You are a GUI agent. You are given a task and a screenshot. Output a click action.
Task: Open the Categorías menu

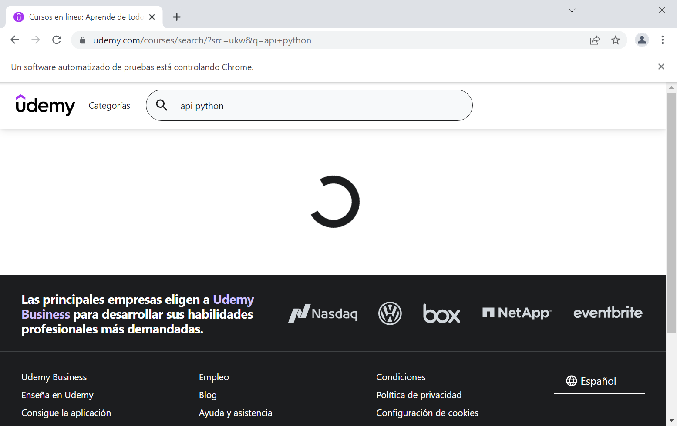point(109,106)
